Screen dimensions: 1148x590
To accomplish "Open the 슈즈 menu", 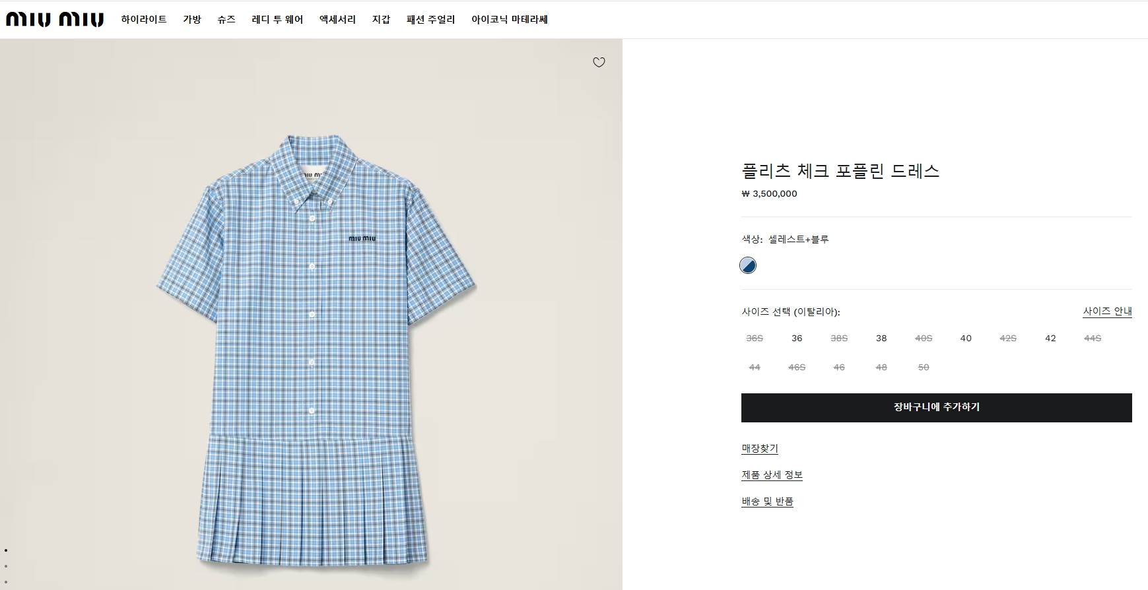I will (226, 20).
